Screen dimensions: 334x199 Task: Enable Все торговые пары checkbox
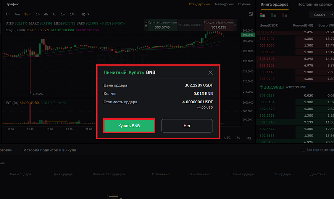point(304,150)
